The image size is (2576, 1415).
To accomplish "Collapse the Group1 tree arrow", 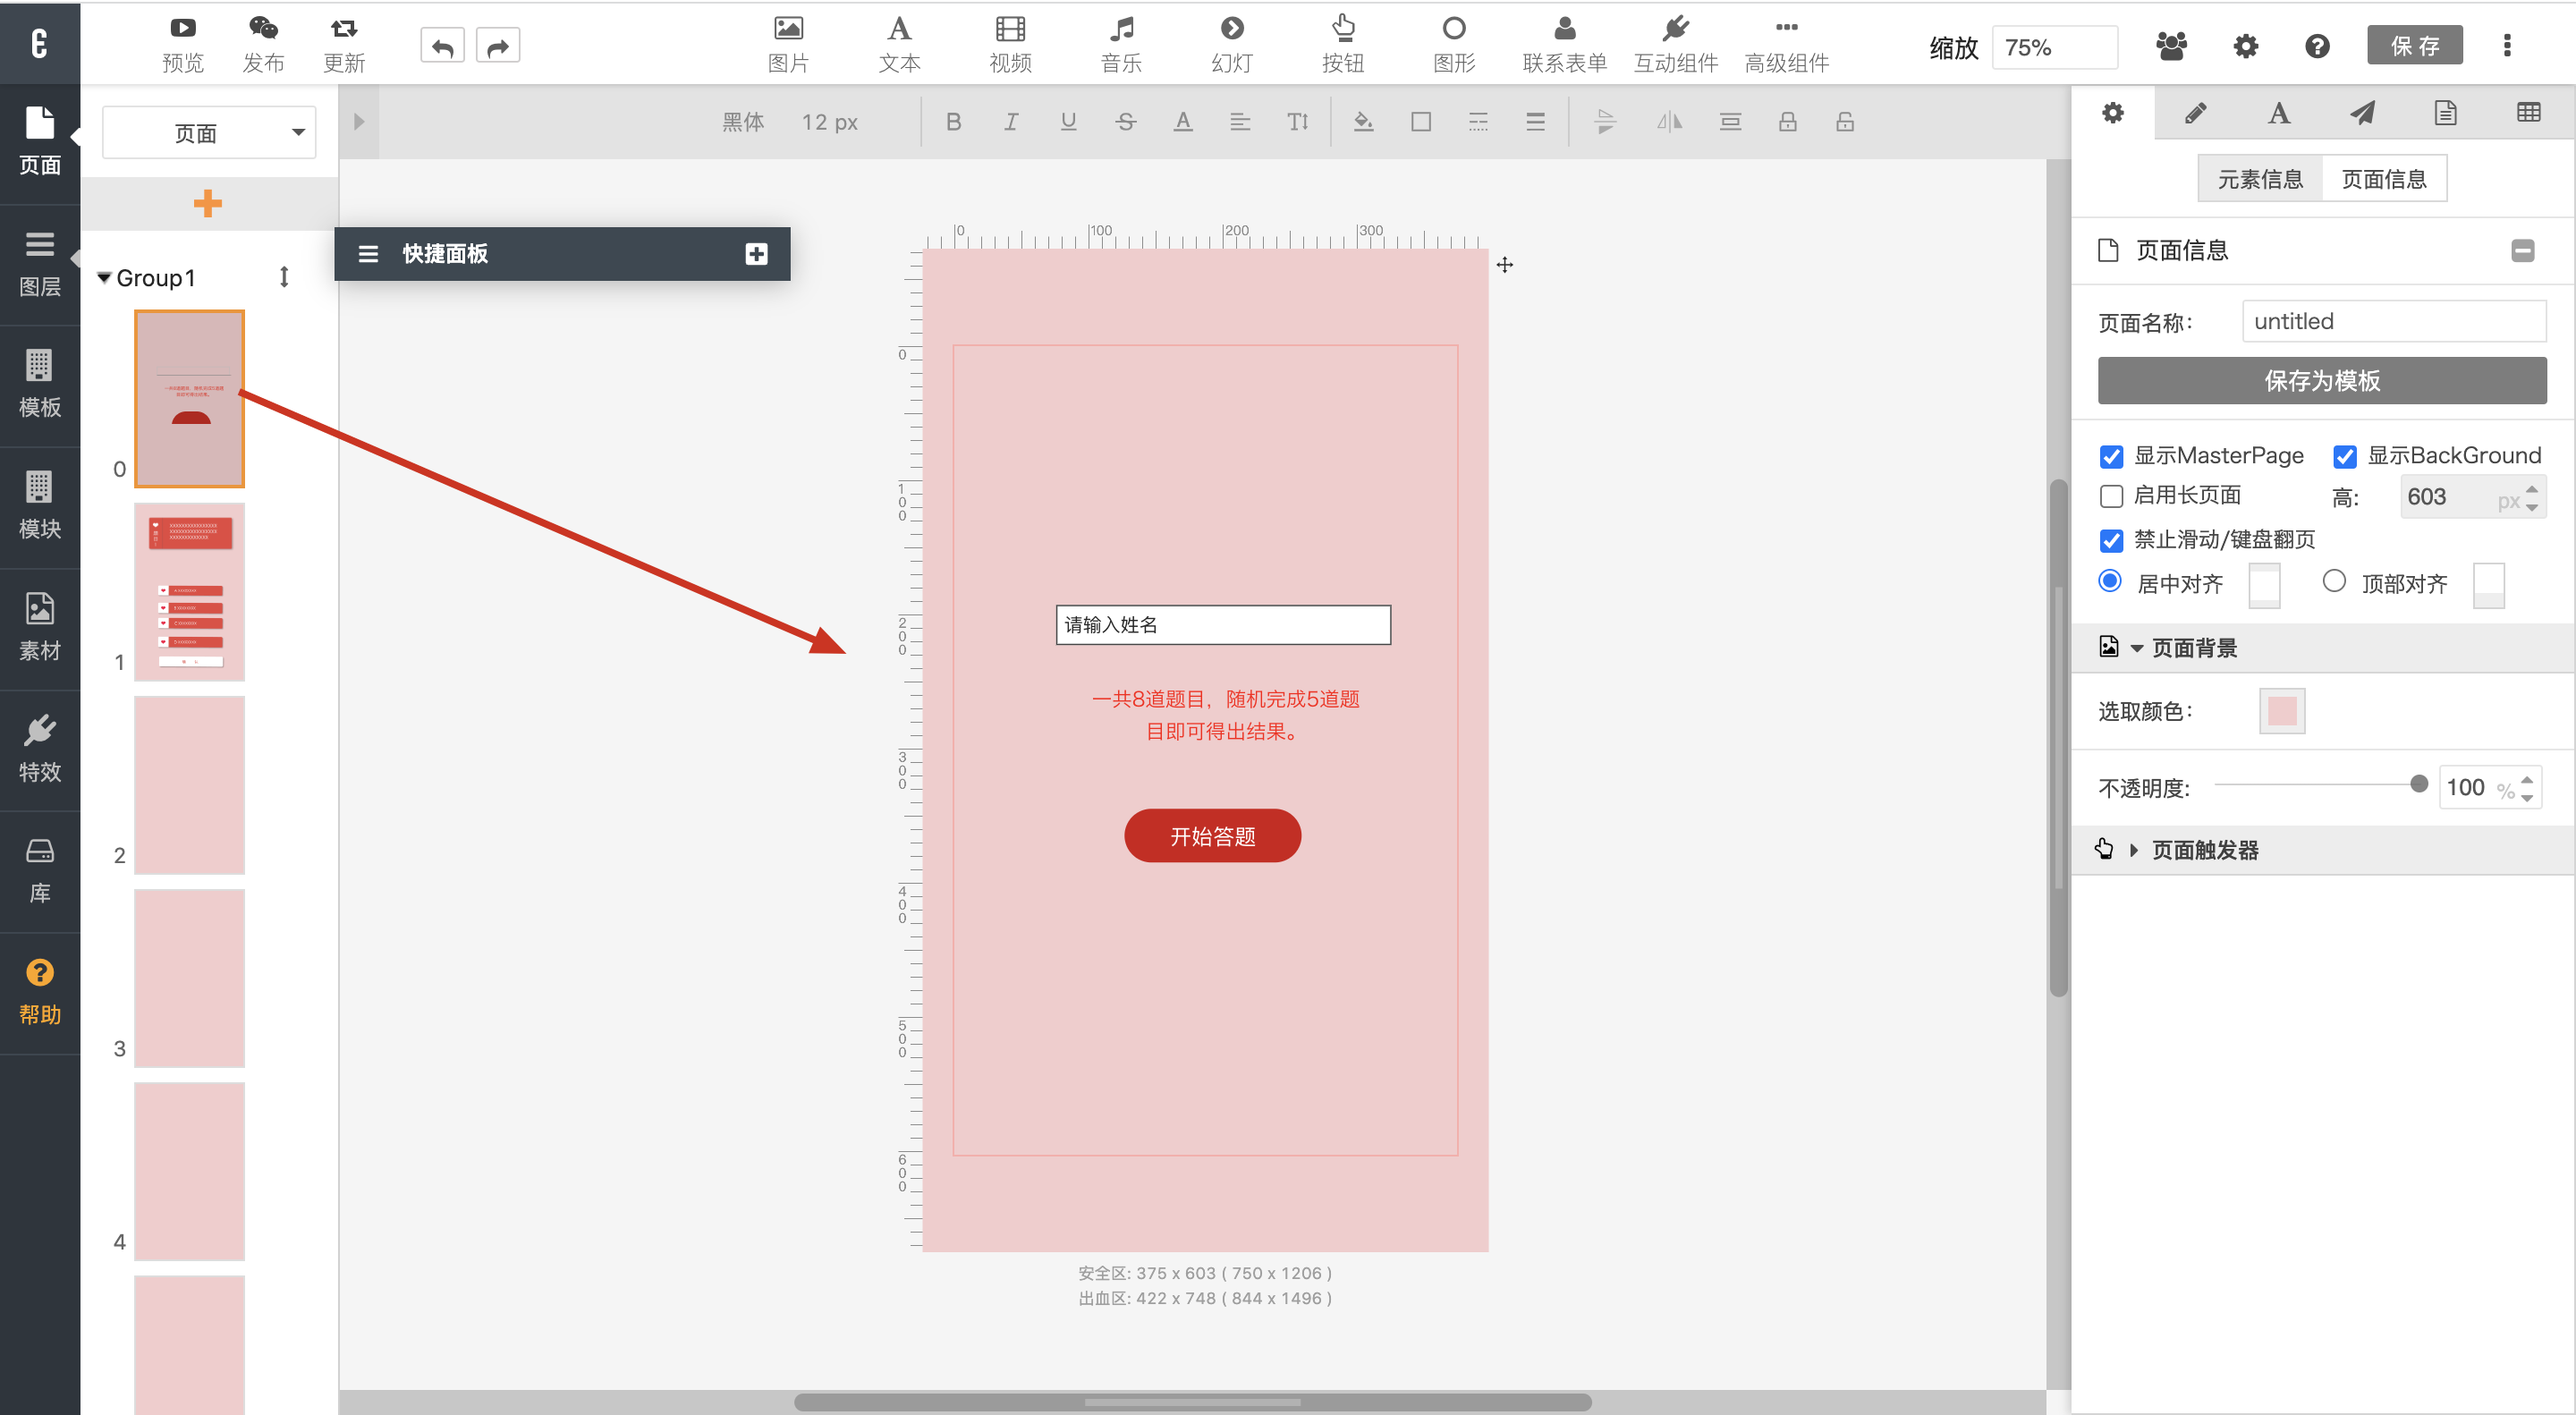I will (x=104, y=278).
